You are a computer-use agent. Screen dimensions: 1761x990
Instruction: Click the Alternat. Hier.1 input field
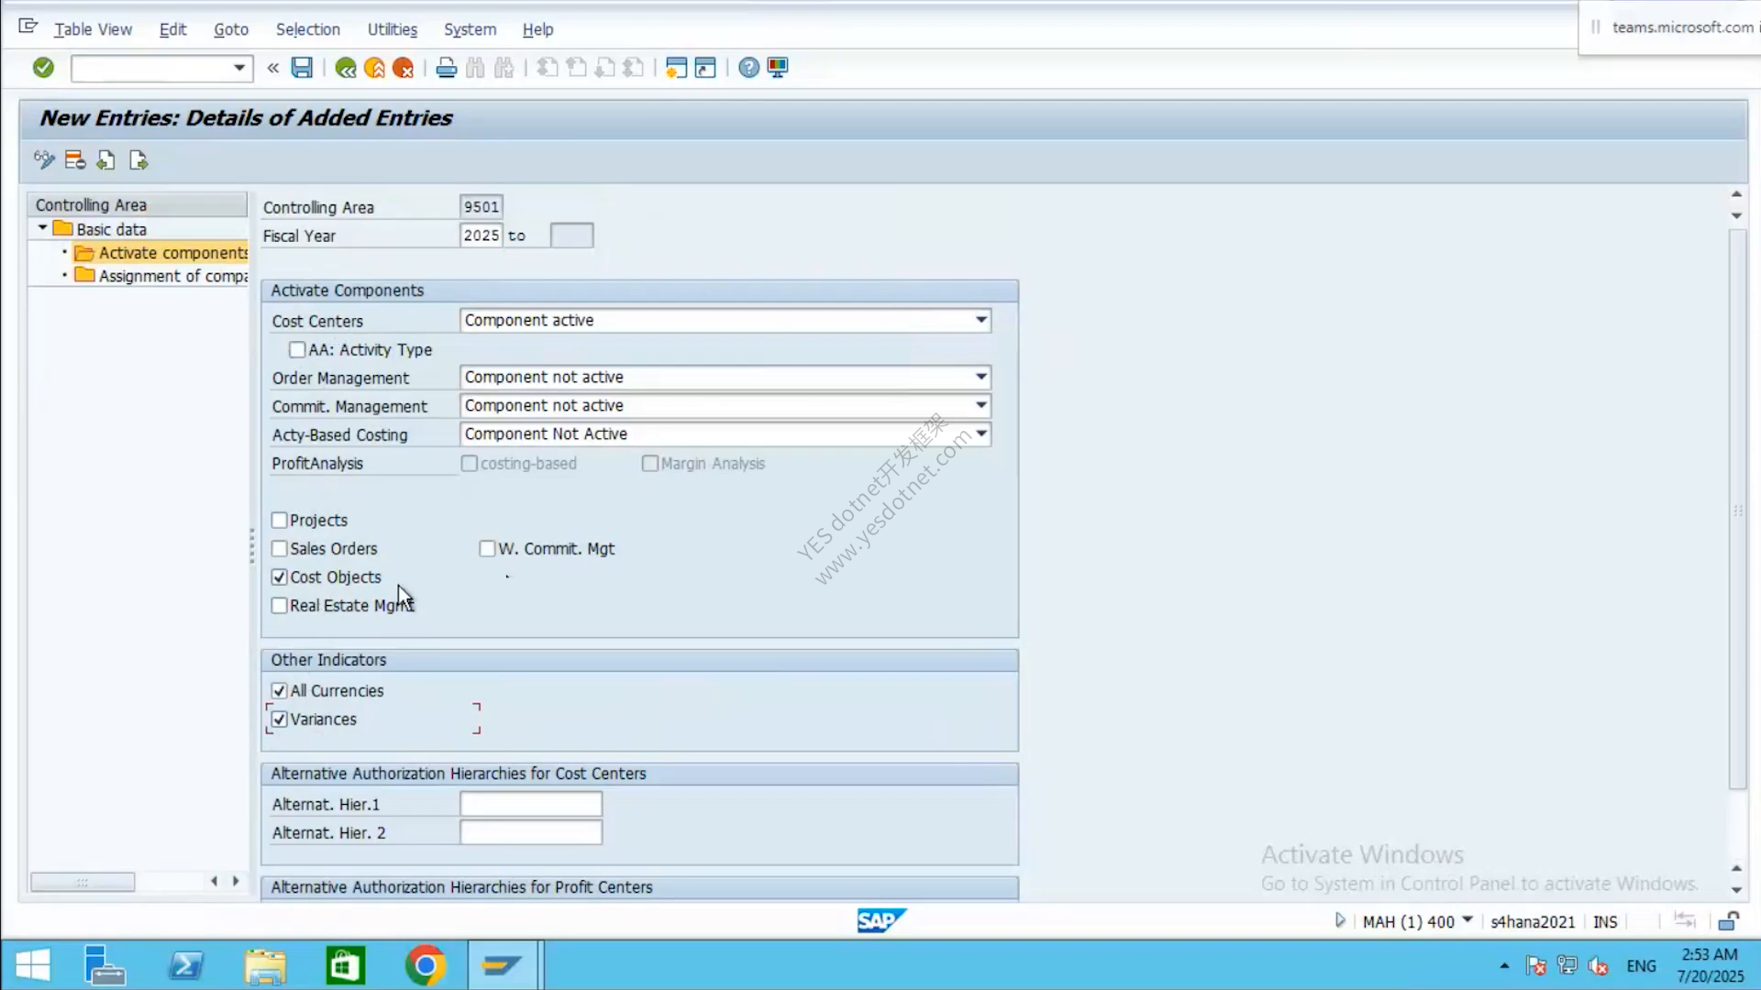pos(531,805)
